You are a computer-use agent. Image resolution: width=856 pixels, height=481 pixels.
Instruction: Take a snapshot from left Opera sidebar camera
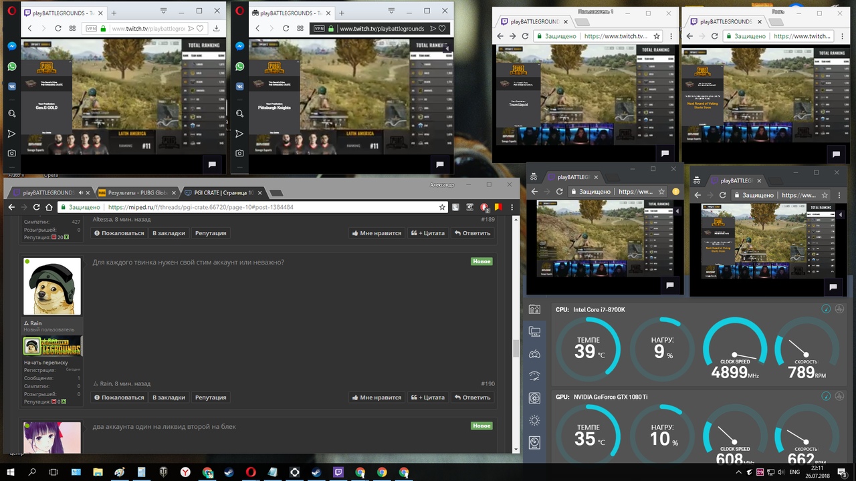point(12,153)
